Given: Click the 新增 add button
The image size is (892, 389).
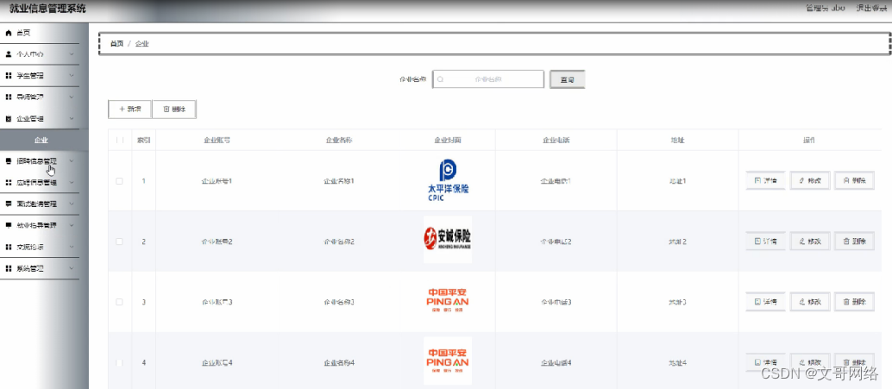Looking at the screenshot, I should (x=129, y=110).
